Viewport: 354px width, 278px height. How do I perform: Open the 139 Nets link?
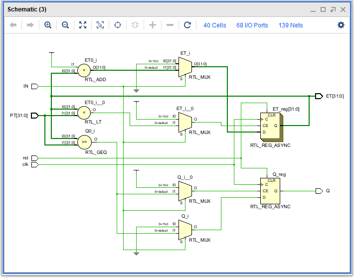pyautogui.click(x=290, y=25)
